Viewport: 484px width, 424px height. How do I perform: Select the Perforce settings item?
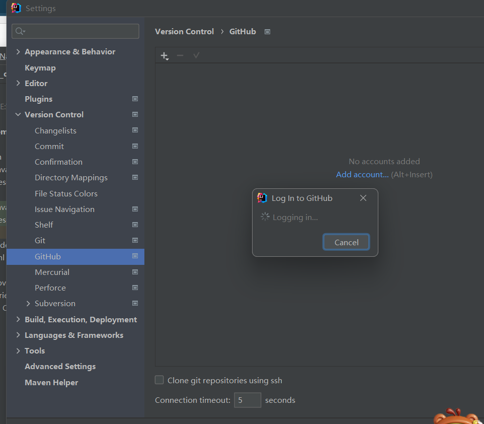pyautogui.click(x=50, y=288)
